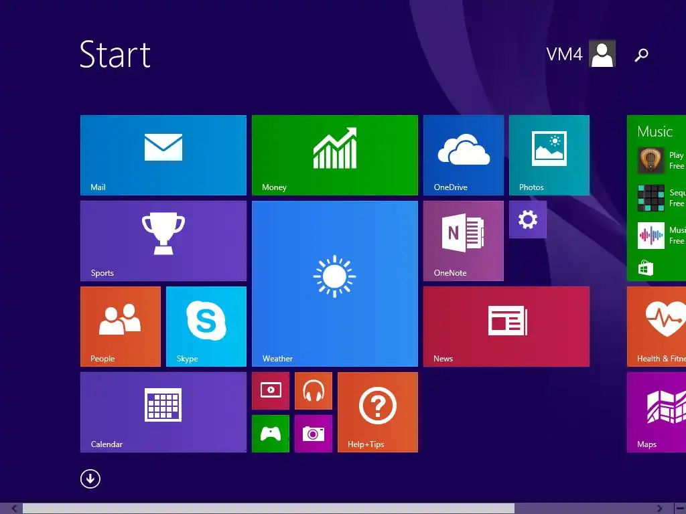The image size is (686, 514).
Task: Open the Store icon in the Music tile
Action: (645, 268)
